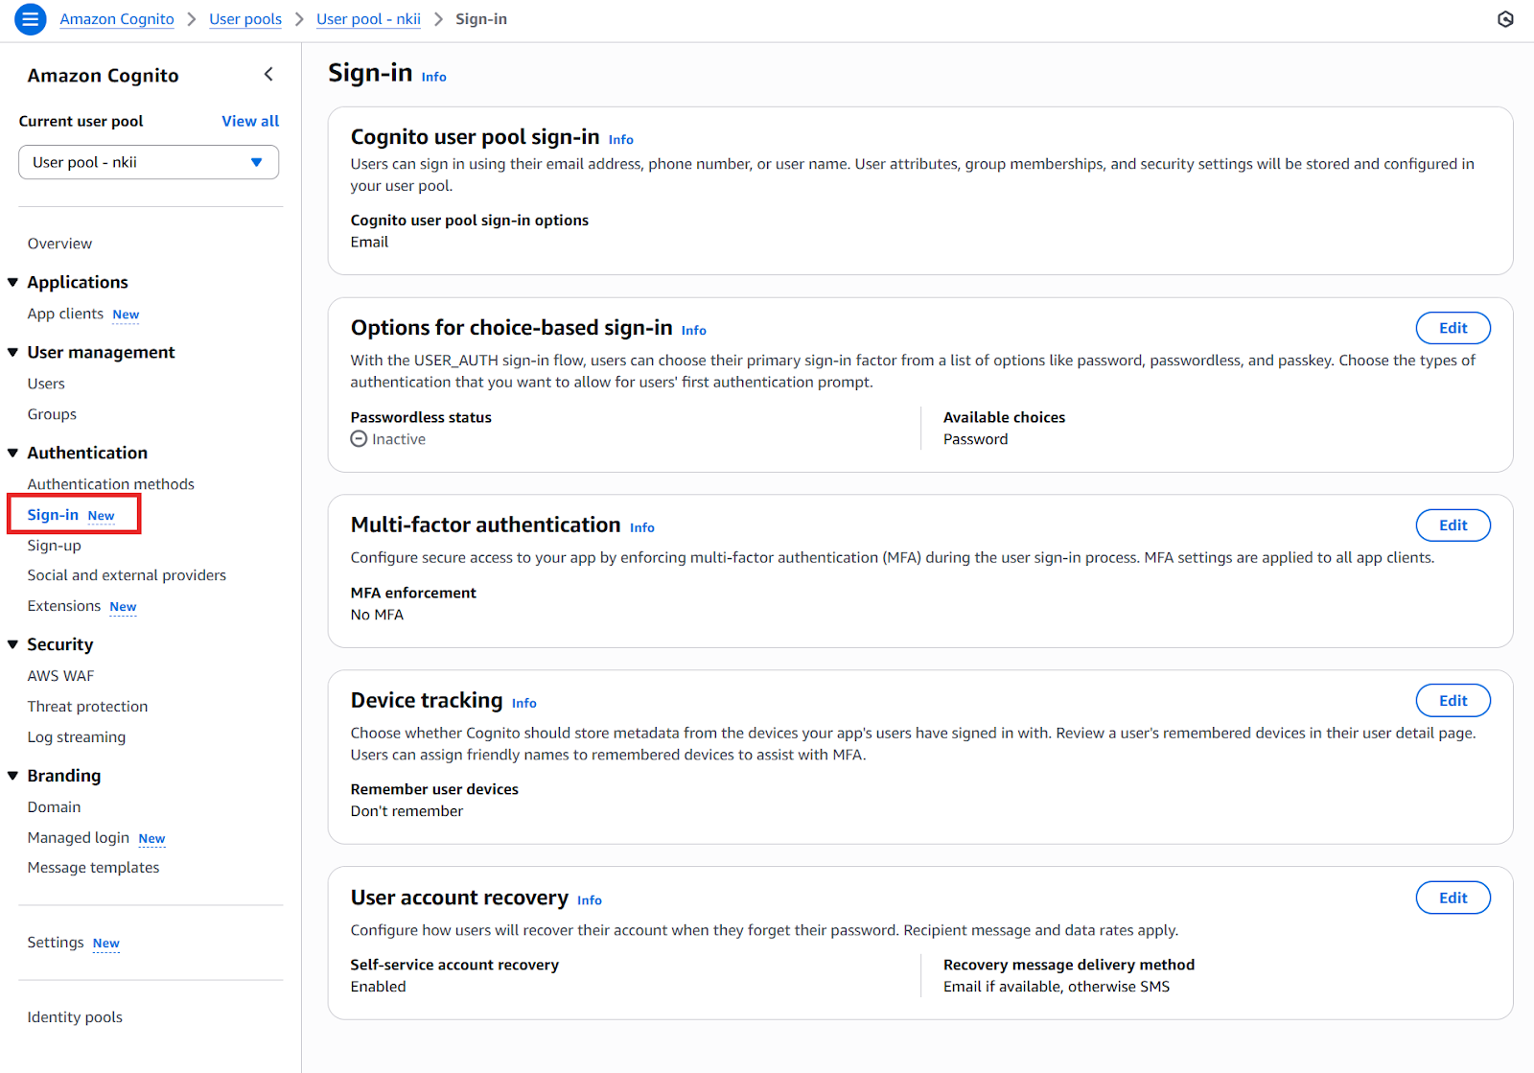Click the Info icon beside Sign-in heading

(x=433, y=77)
